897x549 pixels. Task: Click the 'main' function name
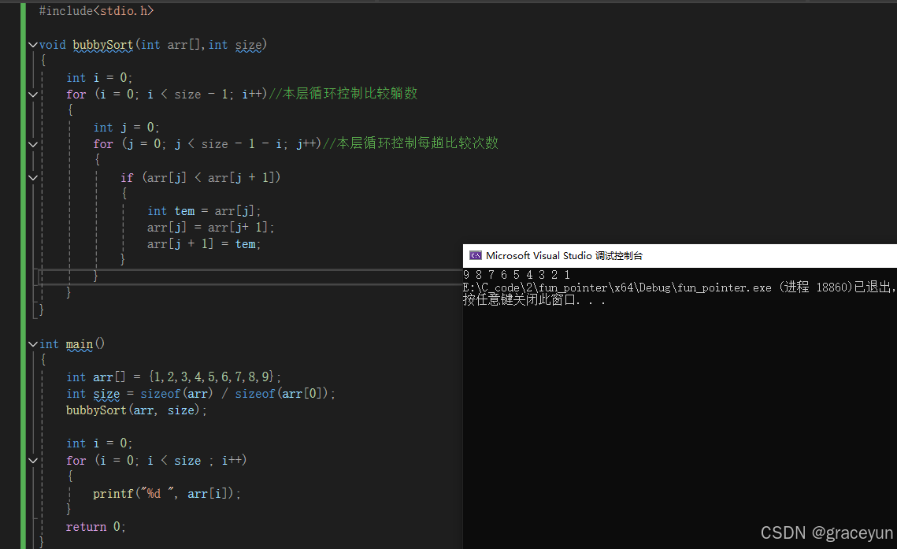point(79,344)
